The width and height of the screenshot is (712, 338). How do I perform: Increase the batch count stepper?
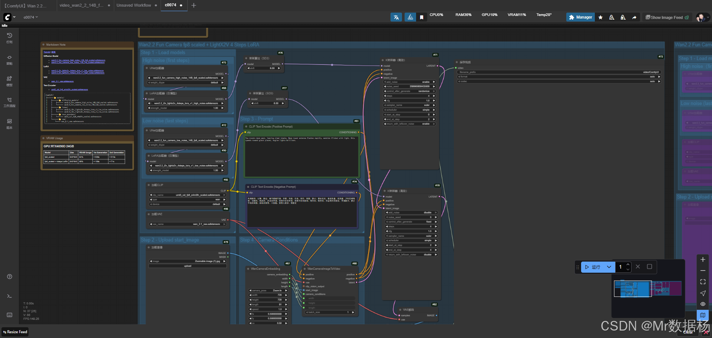(628, 265)
